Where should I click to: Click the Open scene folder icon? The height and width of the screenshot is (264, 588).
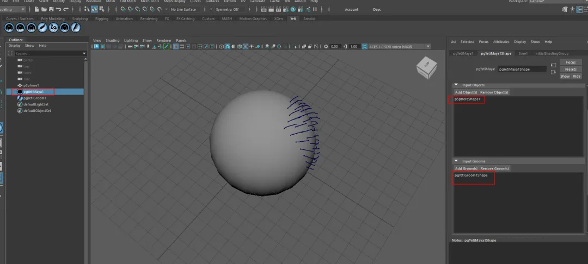[x=44, y=9]
